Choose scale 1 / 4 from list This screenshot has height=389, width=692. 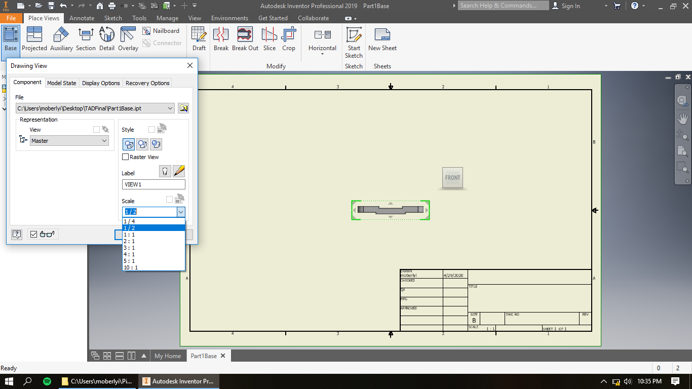(153, 221)
